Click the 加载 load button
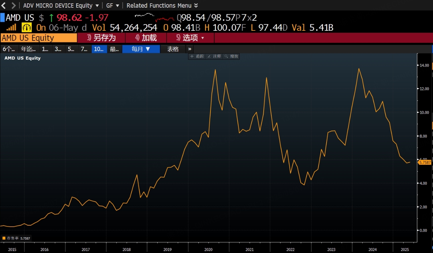Screen dimensions: 433x253 click(146, 38)
